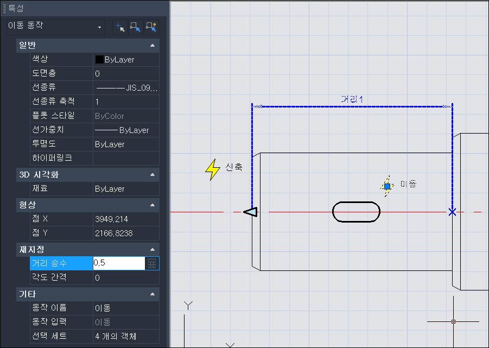
Task: Collapse the 기타 section
Action: [153, 294]
